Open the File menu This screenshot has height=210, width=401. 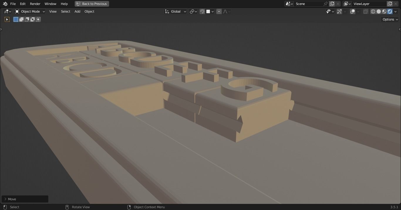[x=13, y=4]
